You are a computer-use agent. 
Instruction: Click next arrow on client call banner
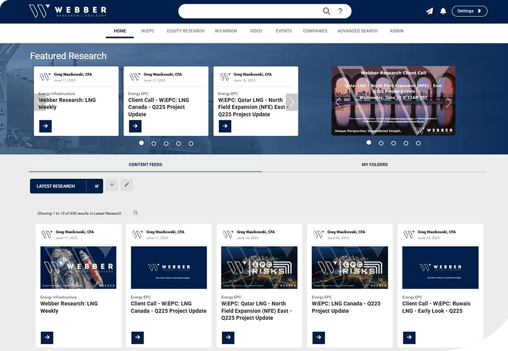click(x=449, y=103)
